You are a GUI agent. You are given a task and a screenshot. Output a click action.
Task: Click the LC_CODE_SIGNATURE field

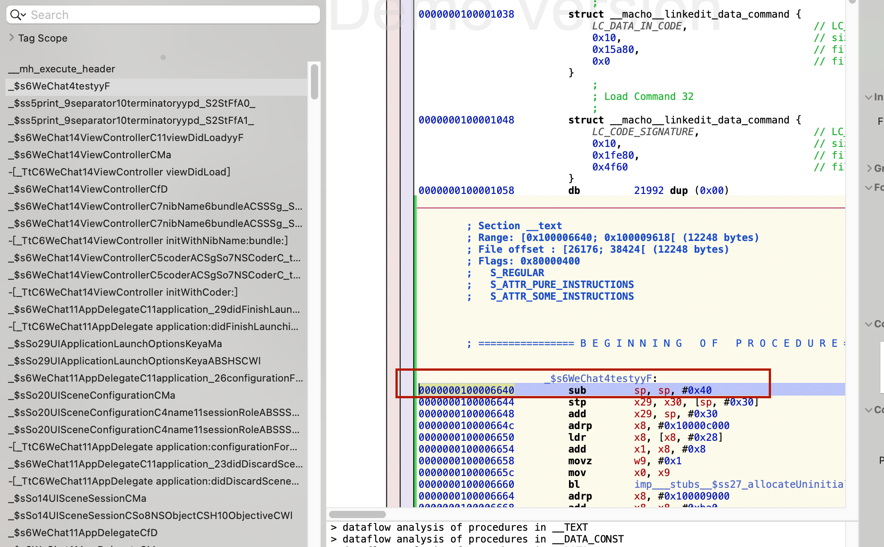643,132
